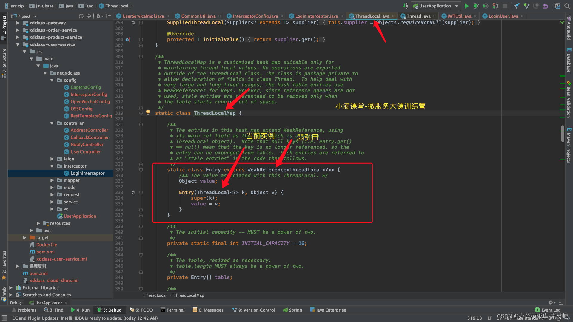Run with coverage icon
Viewport: 573px width, 322px height.
click(486, 6)
